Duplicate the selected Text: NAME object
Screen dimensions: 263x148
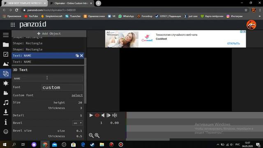(x=77, y=55)
